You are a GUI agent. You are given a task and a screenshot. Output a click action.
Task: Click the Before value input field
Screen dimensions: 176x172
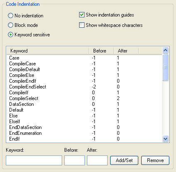pos(75,160)
